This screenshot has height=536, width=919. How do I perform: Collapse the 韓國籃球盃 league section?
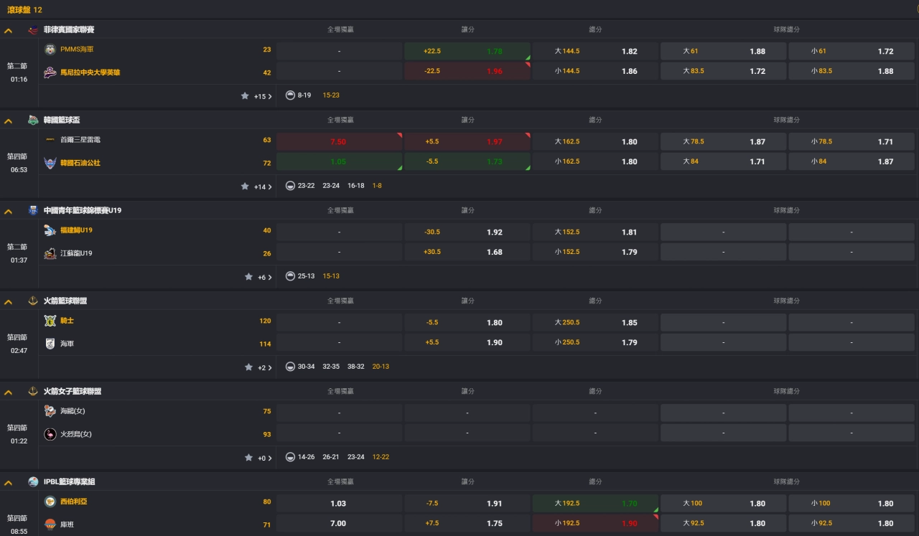9,121
